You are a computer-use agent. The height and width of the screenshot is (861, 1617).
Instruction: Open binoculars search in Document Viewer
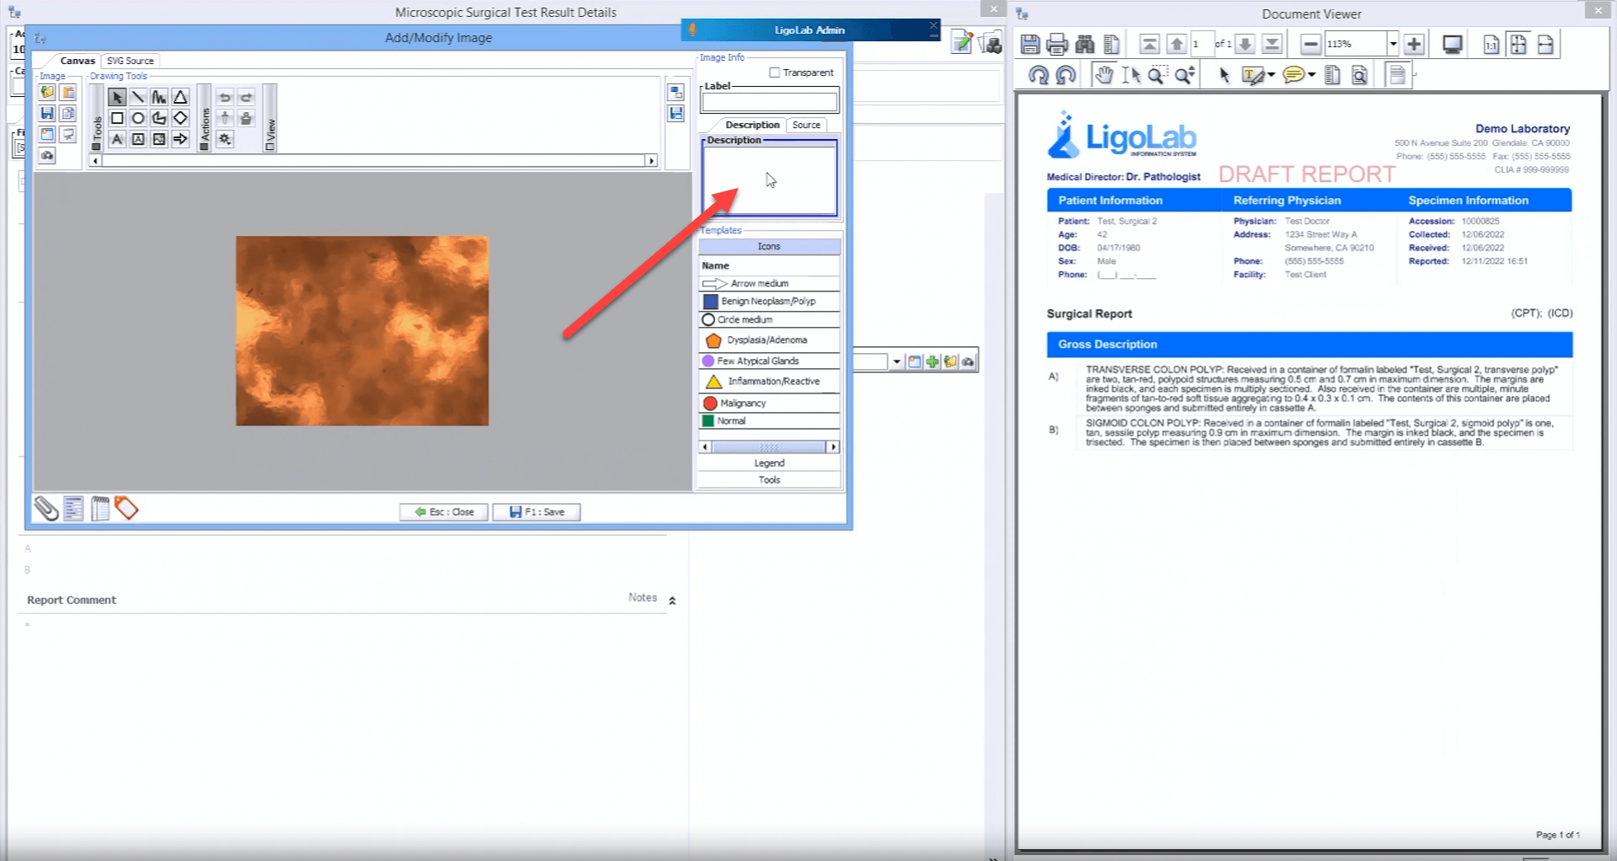point(1085,45)
